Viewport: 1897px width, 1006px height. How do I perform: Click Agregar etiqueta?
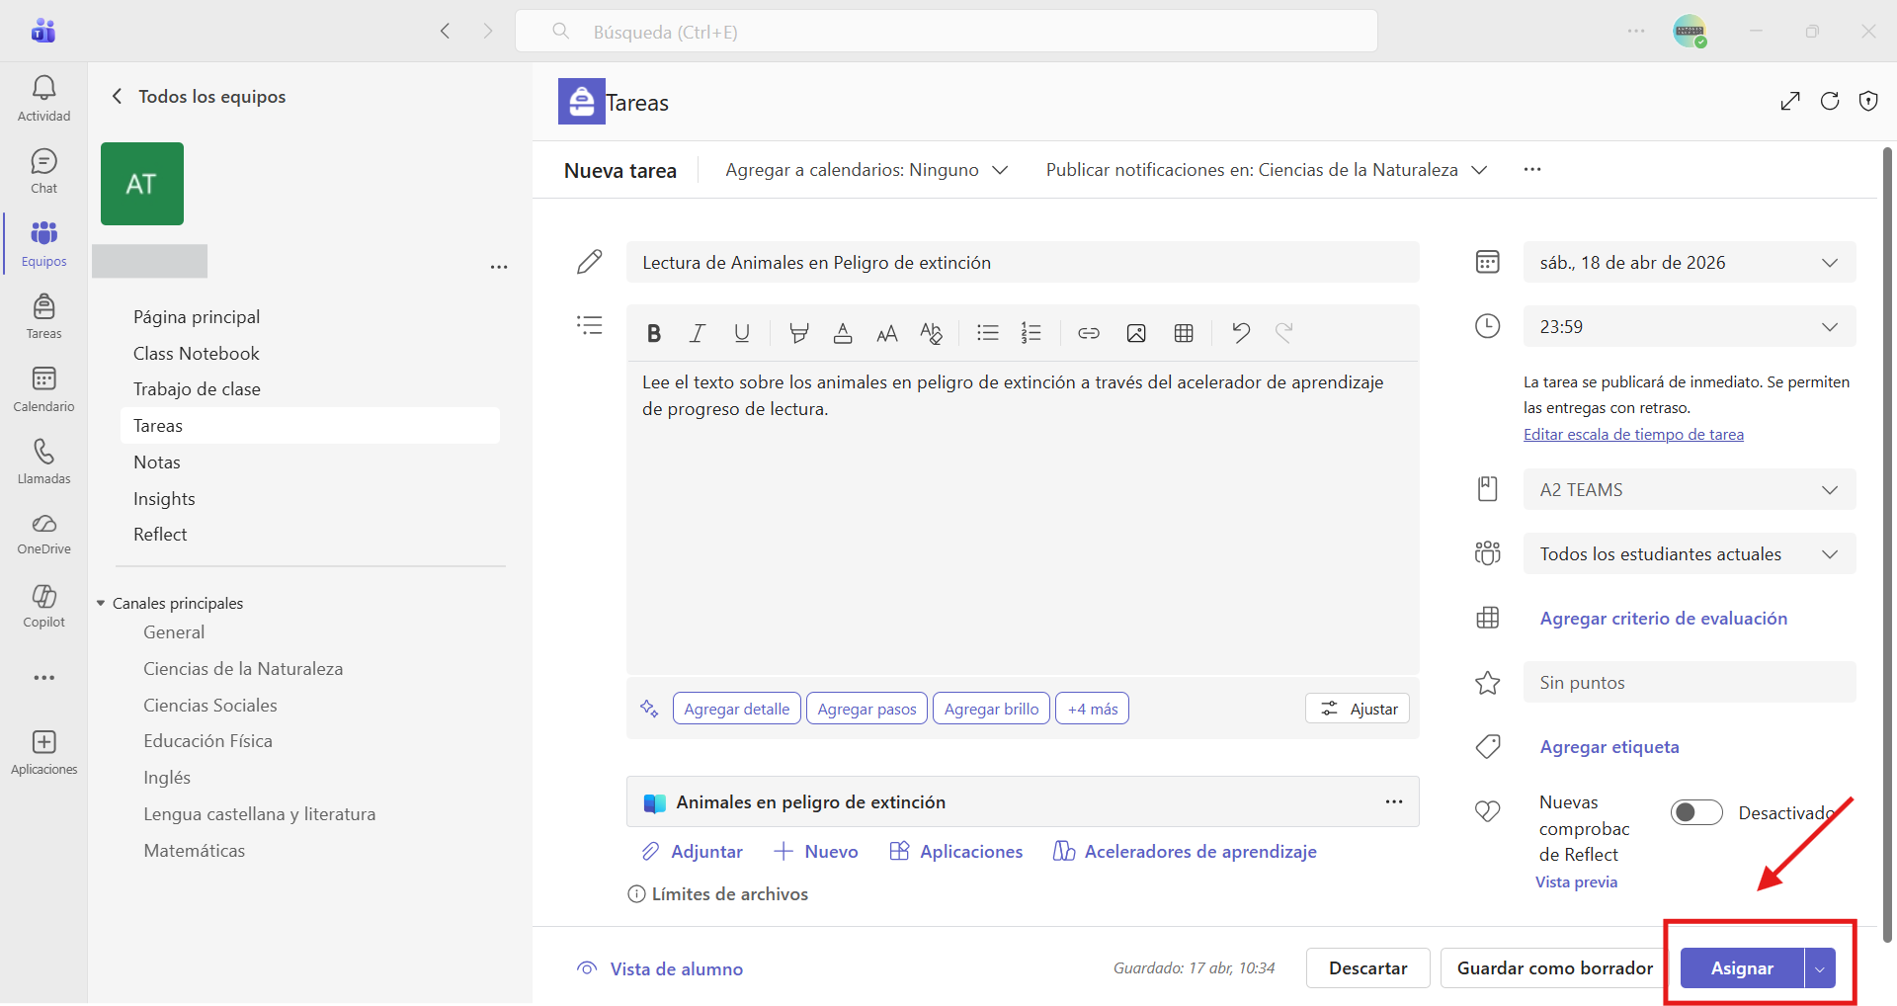1609,747
